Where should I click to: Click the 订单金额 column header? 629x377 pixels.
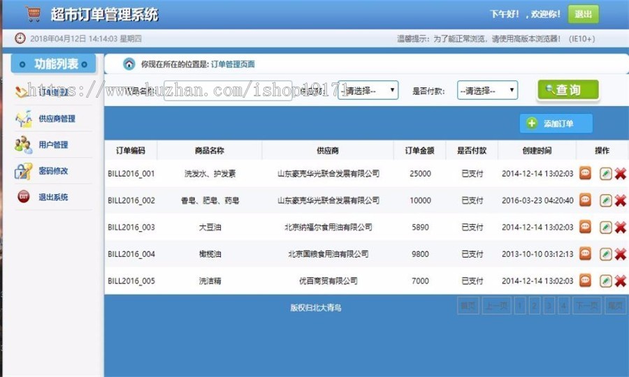(x=419, y=151)
